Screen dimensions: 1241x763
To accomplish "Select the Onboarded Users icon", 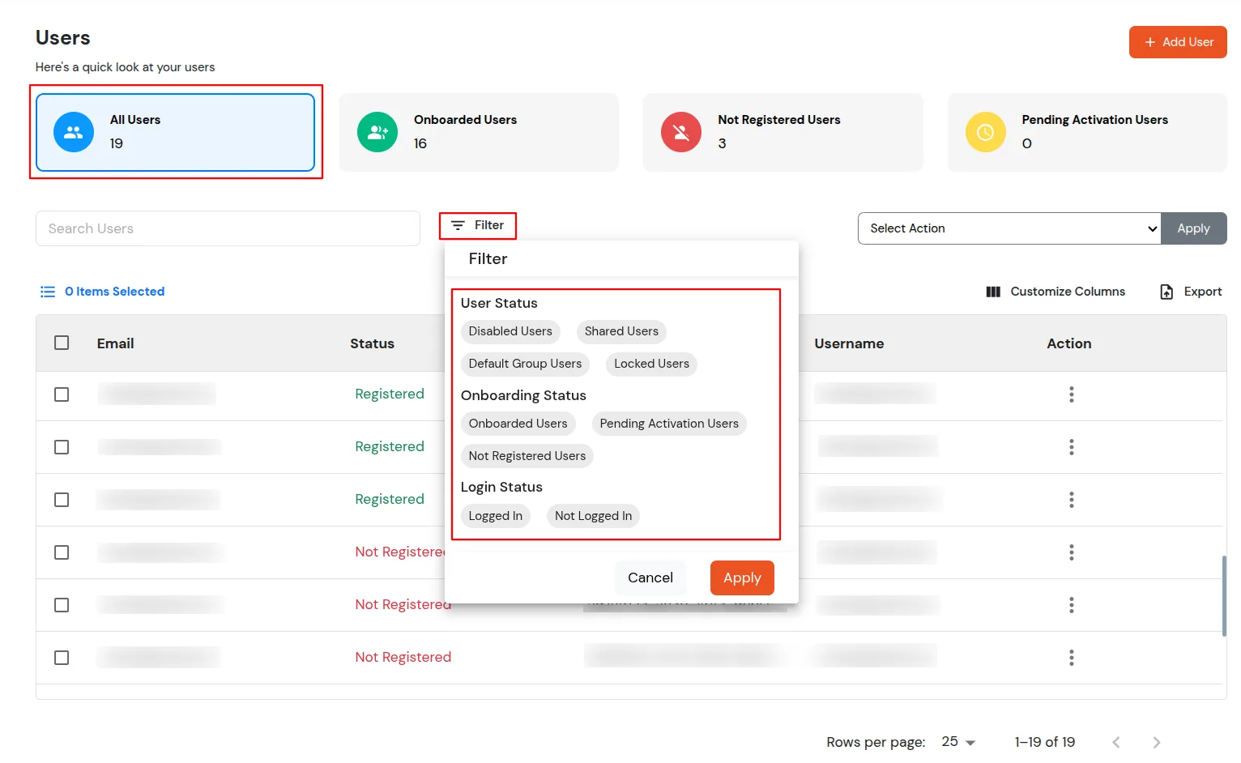I will tap(377, 132).
